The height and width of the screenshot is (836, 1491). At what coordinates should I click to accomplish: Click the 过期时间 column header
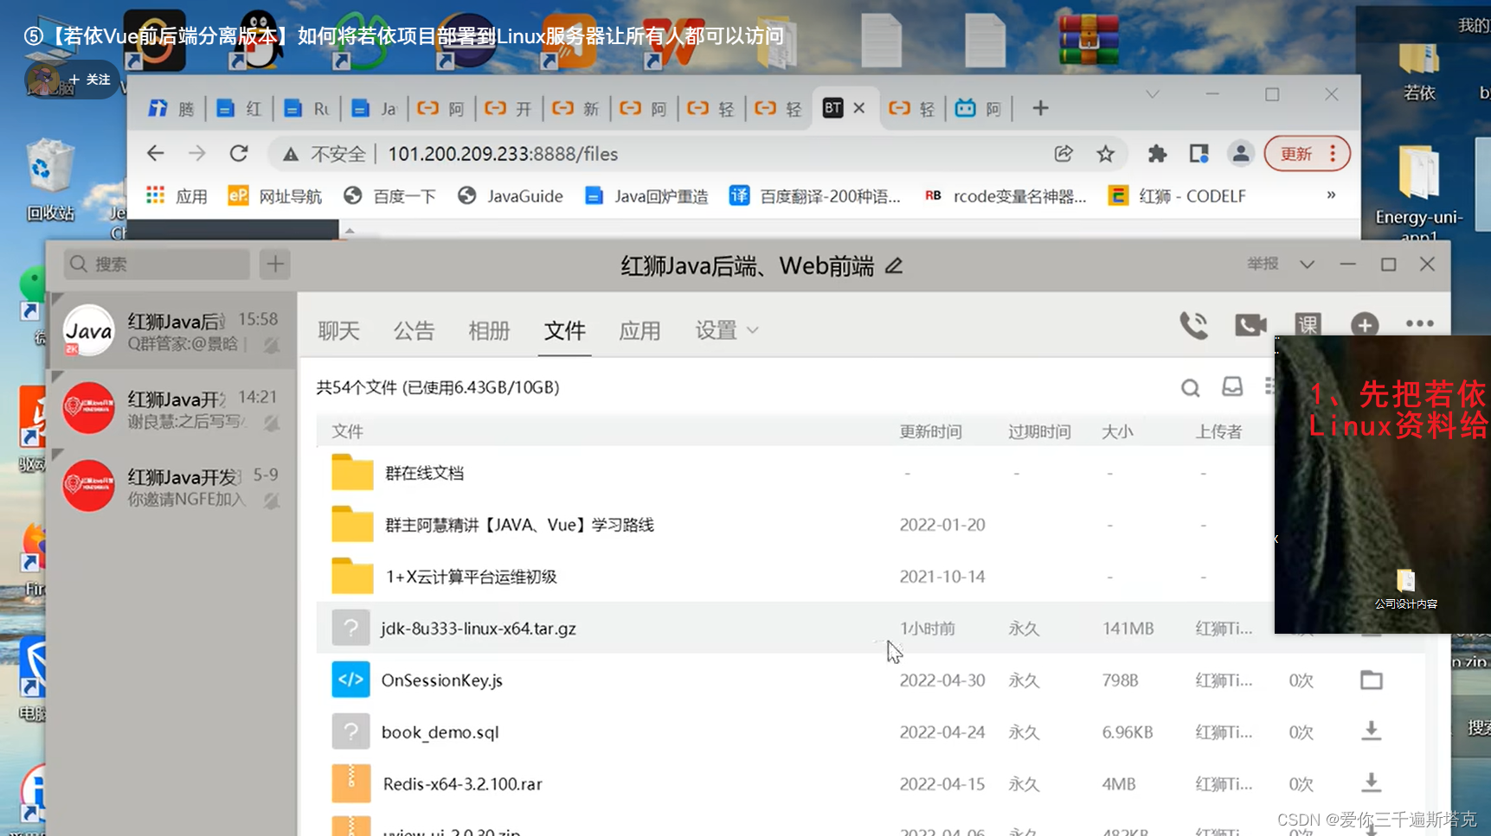(x=1039, y=431)
